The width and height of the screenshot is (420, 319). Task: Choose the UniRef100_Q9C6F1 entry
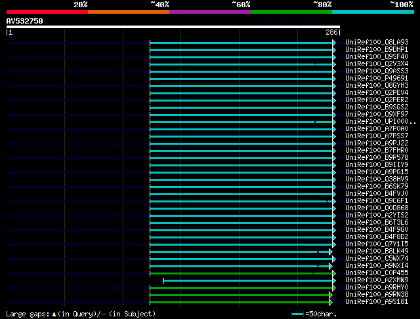(377, 201)
